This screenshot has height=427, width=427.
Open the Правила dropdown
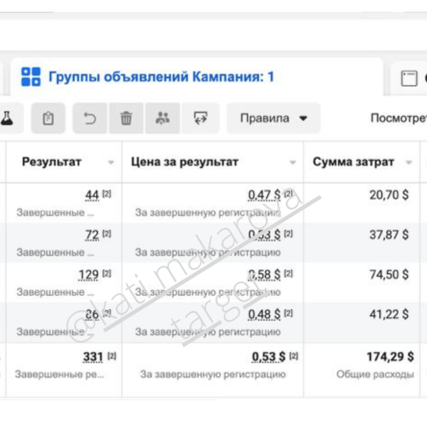273,118
